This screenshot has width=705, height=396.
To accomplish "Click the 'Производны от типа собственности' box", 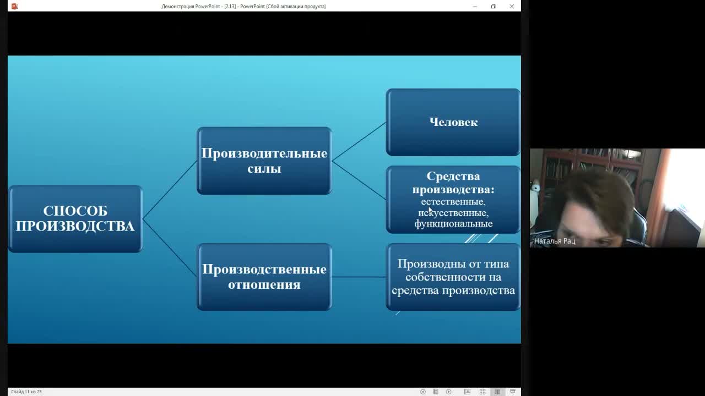I will (453, 277).
